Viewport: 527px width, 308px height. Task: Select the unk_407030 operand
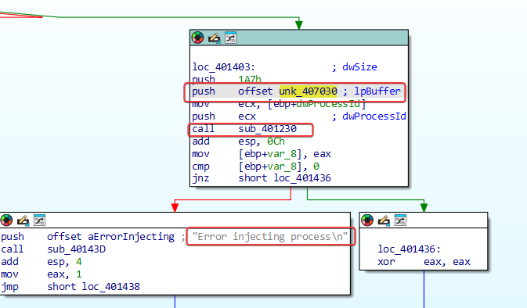tap(309, 91)
